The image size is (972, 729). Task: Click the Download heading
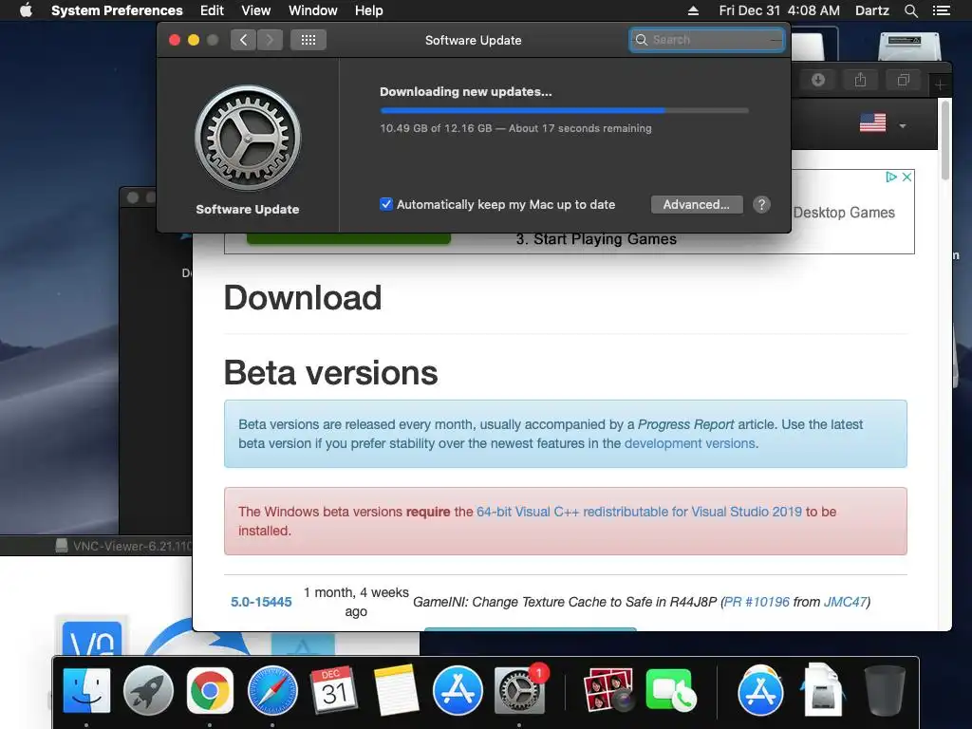tap(303, 297)
